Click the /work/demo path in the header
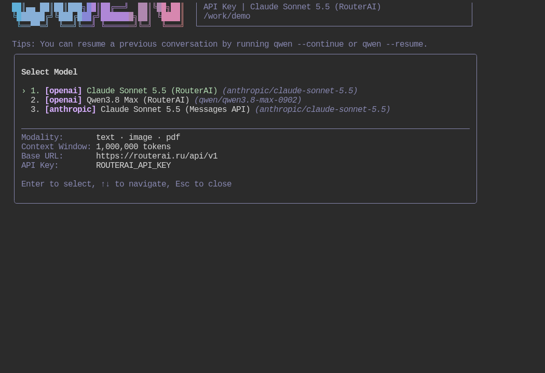 click(x=227, y=16)
